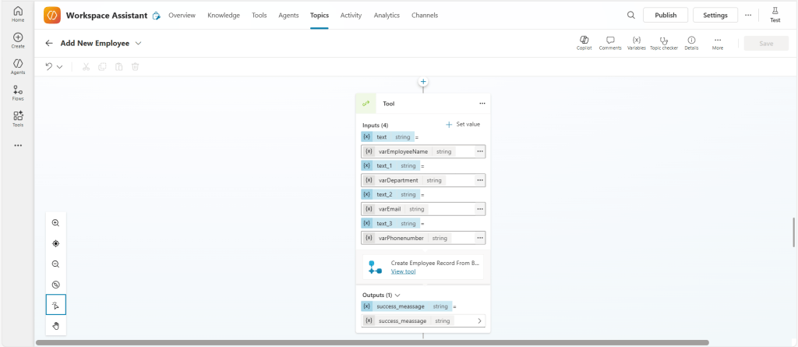The width and height of the screenshot is (798, 347).
Task: Open search in the top bar
Action: [630, 15]
